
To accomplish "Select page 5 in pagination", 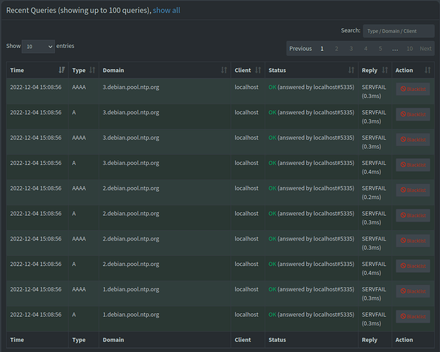I will click(x=379, y=49).
